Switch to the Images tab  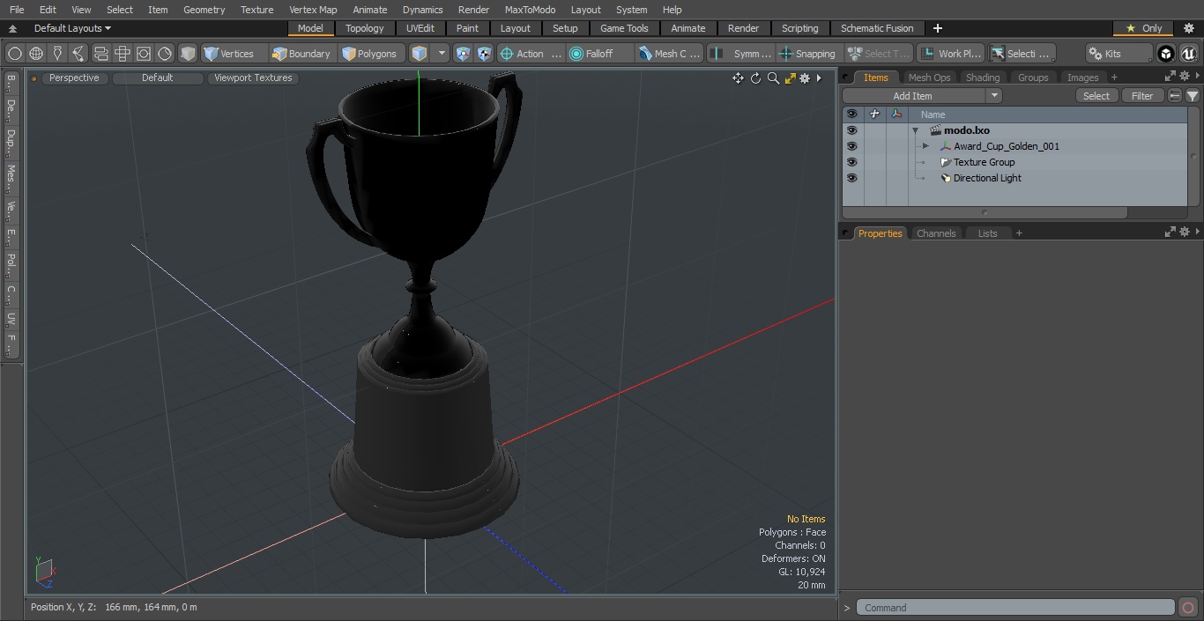tap(1082, 78)
